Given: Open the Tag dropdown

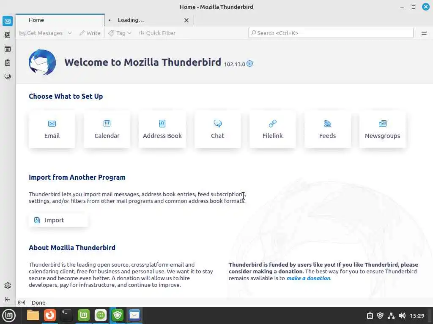Looking at the screenshot, I should (x=120, y=33).
